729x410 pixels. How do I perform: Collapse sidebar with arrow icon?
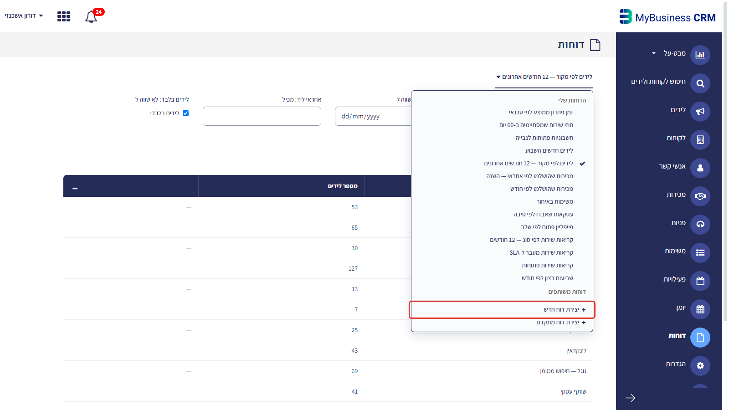(x=631, y=398)
